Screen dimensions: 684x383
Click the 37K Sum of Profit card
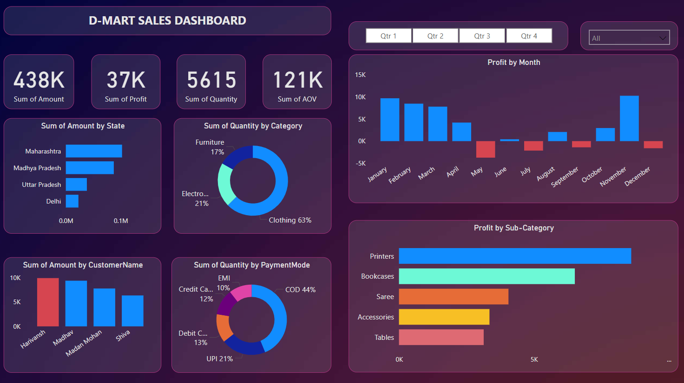126,82
